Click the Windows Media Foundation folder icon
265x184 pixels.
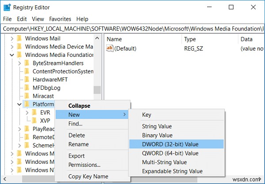click(19, 55)
